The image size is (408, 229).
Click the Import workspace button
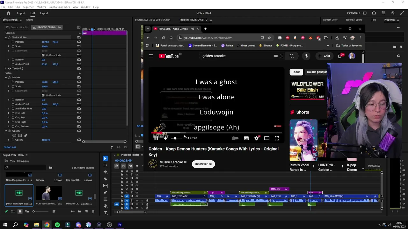click(21, 13)
